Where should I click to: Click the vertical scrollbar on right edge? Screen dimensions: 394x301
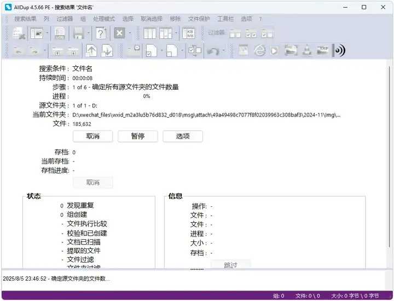click(389, 156)
